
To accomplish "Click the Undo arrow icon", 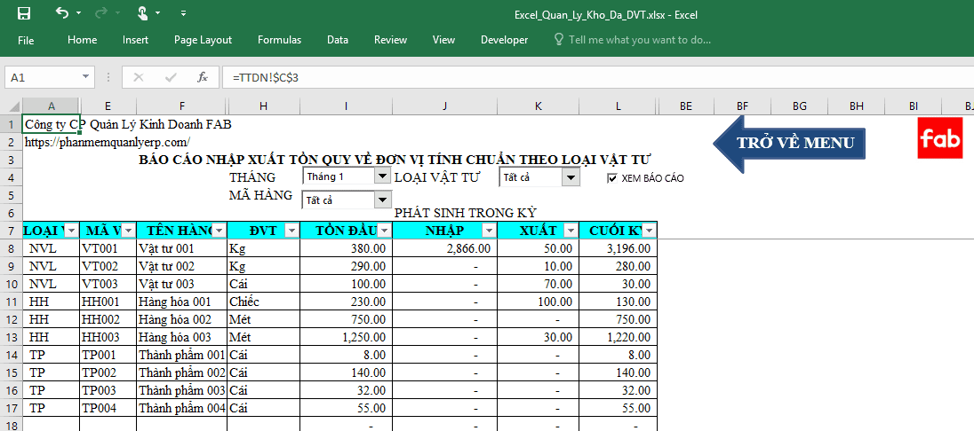I will 61,13.
